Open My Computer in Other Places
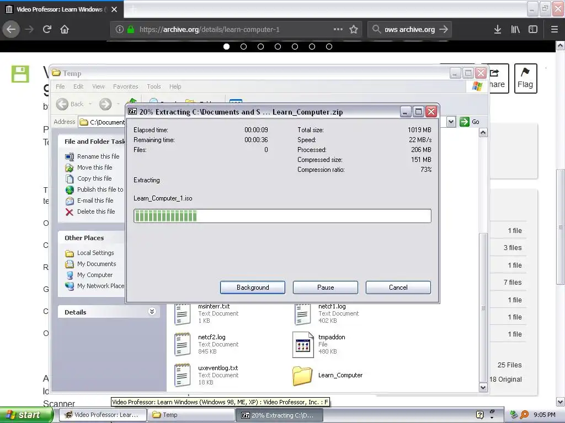 point(89,275)
